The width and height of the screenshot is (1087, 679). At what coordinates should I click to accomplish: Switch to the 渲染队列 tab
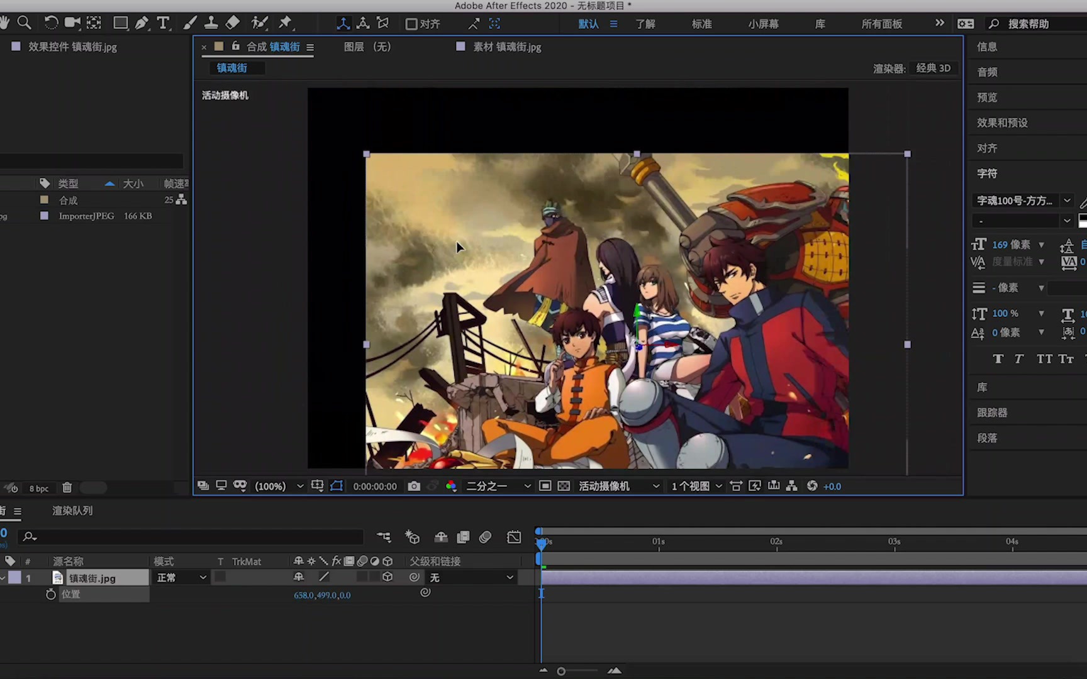72,511
